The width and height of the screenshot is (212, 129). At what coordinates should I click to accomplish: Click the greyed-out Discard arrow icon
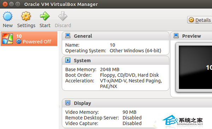(x=63, y=16)
